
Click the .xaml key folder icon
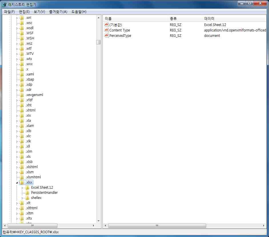point(22,74)
